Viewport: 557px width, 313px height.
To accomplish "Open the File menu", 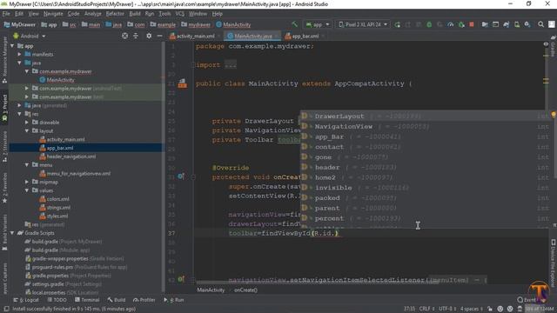I will click(6, 14).
